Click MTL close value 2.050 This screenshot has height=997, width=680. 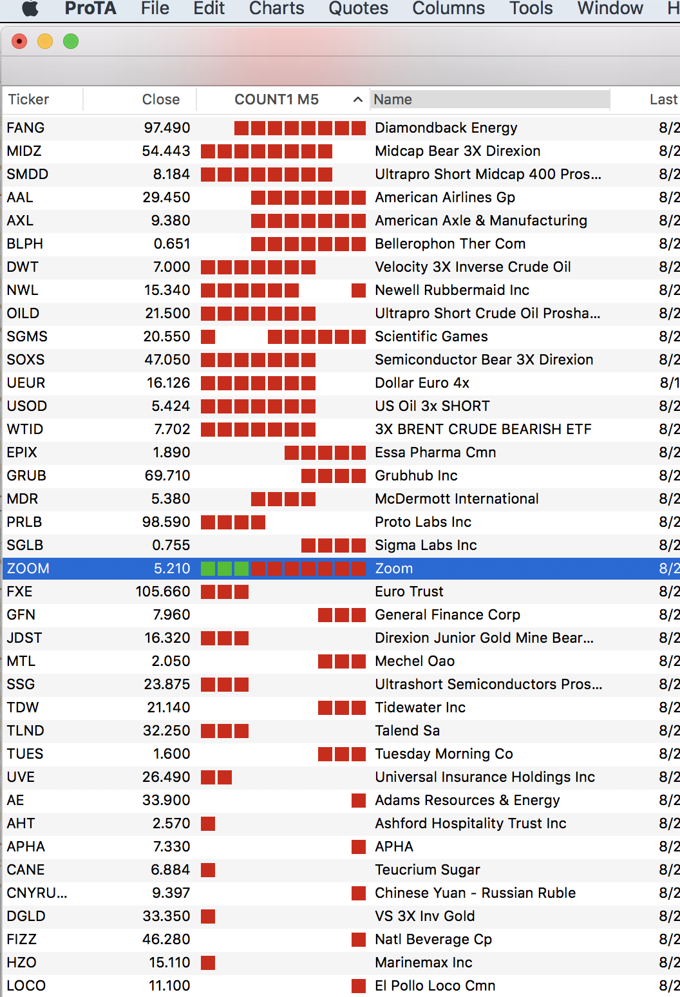pos(171,661)
